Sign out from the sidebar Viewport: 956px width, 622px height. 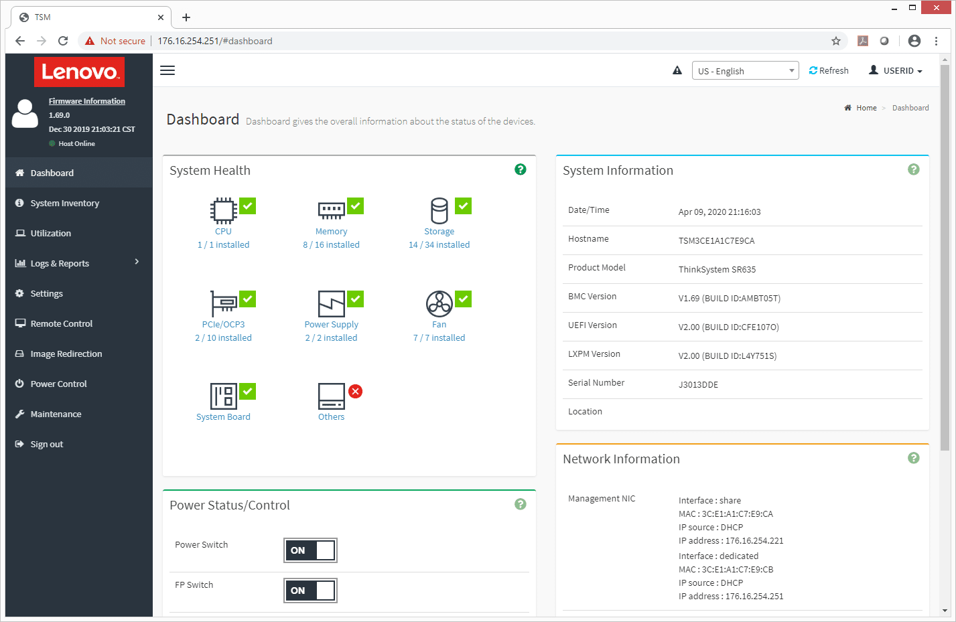tap(79, 444)
